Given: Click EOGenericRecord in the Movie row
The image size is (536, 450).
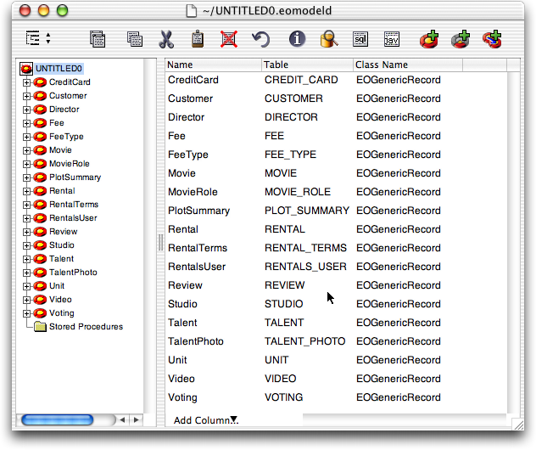Looking at the screenshot, I should 399,173.
